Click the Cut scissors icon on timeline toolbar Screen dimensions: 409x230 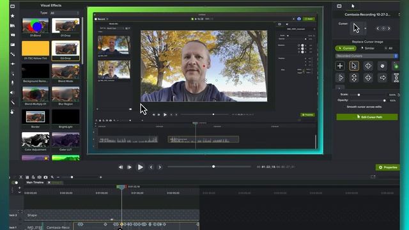coord(21,177)
